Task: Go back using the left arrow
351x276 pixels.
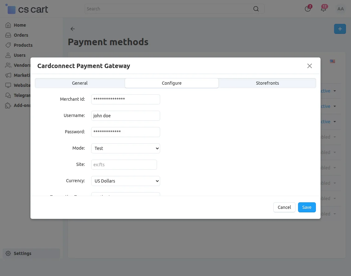Action: (x=72, y=29)
